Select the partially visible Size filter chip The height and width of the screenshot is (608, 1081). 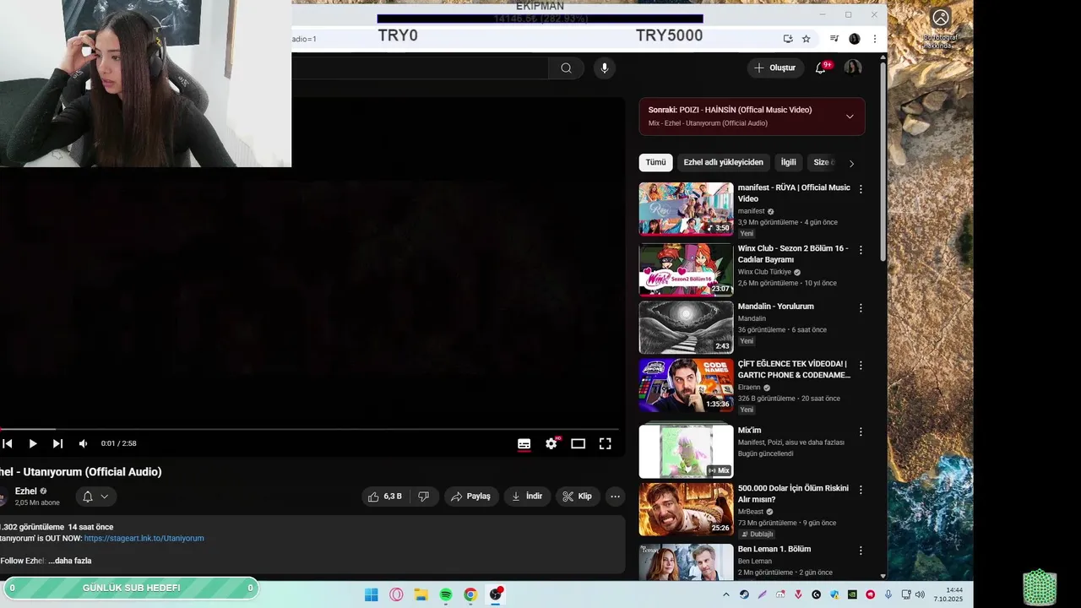pyautogui.click(x=823, y=162)
